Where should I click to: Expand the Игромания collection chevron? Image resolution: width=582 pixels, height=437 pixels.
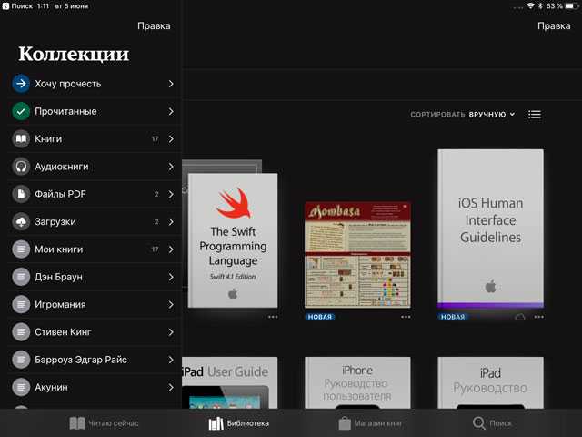click(171, 304)
